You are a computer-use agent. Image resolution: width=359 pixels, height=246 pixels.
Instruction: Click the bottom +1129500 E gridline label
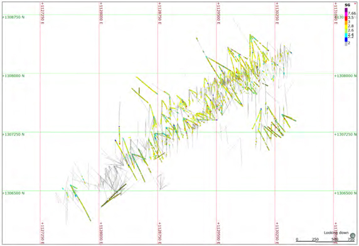[x=218, y=233]
